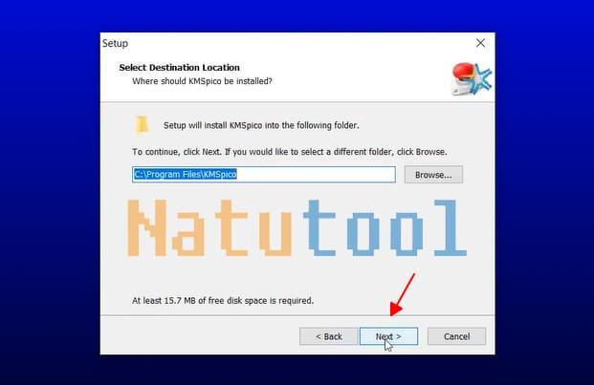Screen dimensions: 594x385
Task: Click the 'Select Destination Location' heading
Action: click(x=180, y=67)
